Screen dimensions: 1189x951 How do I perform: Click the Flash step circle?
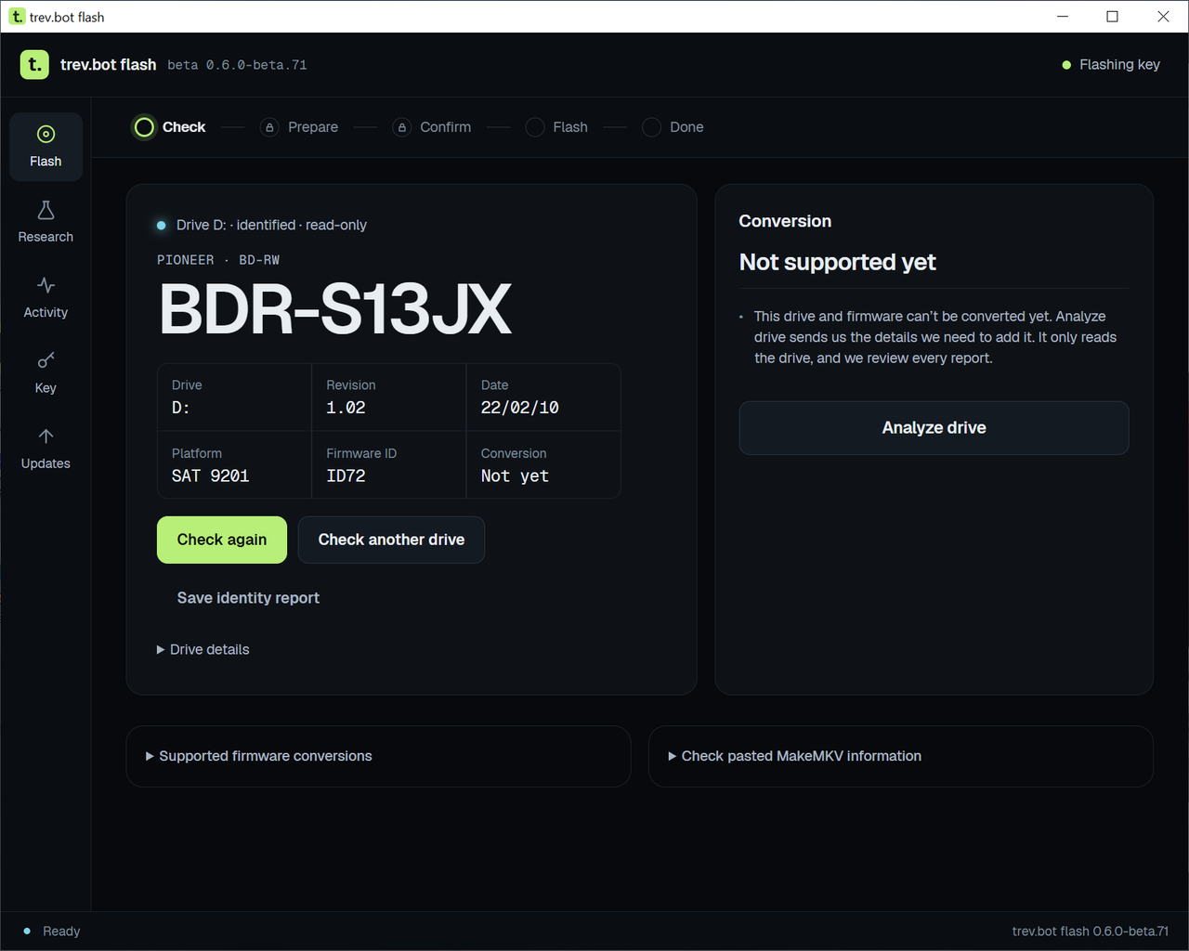point(534,127)
